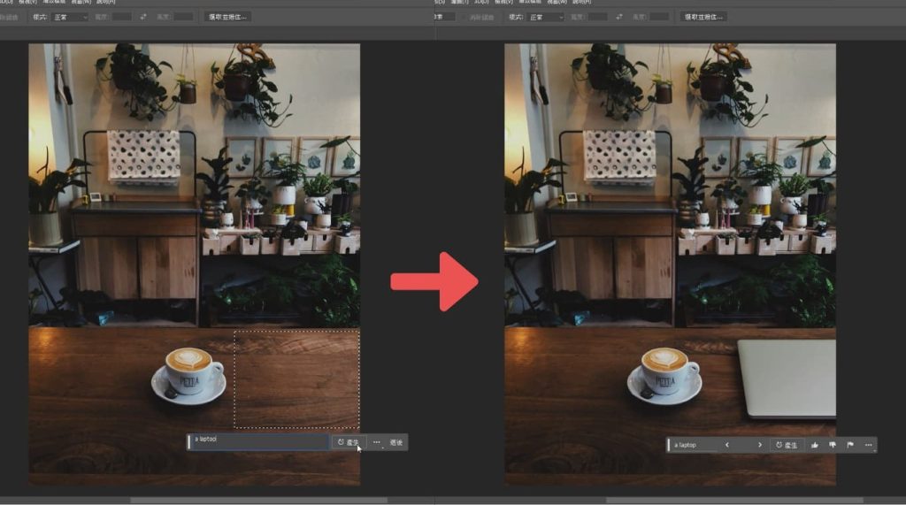Open the more options ellipsis in the left prompt bar
Viewport: 906px width, 505px height.
pos(377,442)
